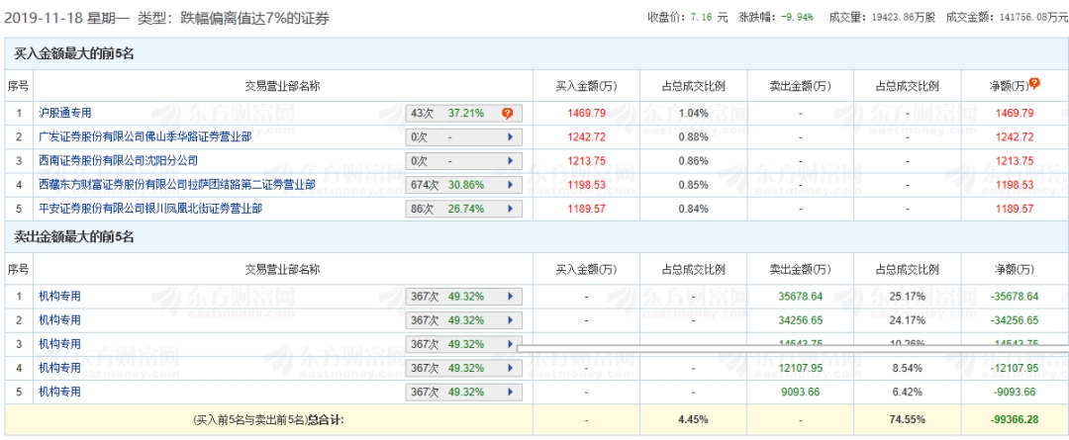Expand details for second 机构专用 sell row

(511, 319)
